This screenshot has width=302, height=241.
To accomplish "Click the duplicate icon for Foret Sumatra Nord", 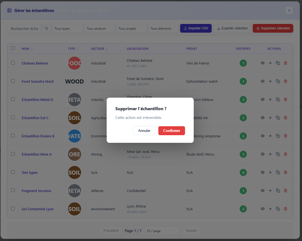I will coord(278,81).
